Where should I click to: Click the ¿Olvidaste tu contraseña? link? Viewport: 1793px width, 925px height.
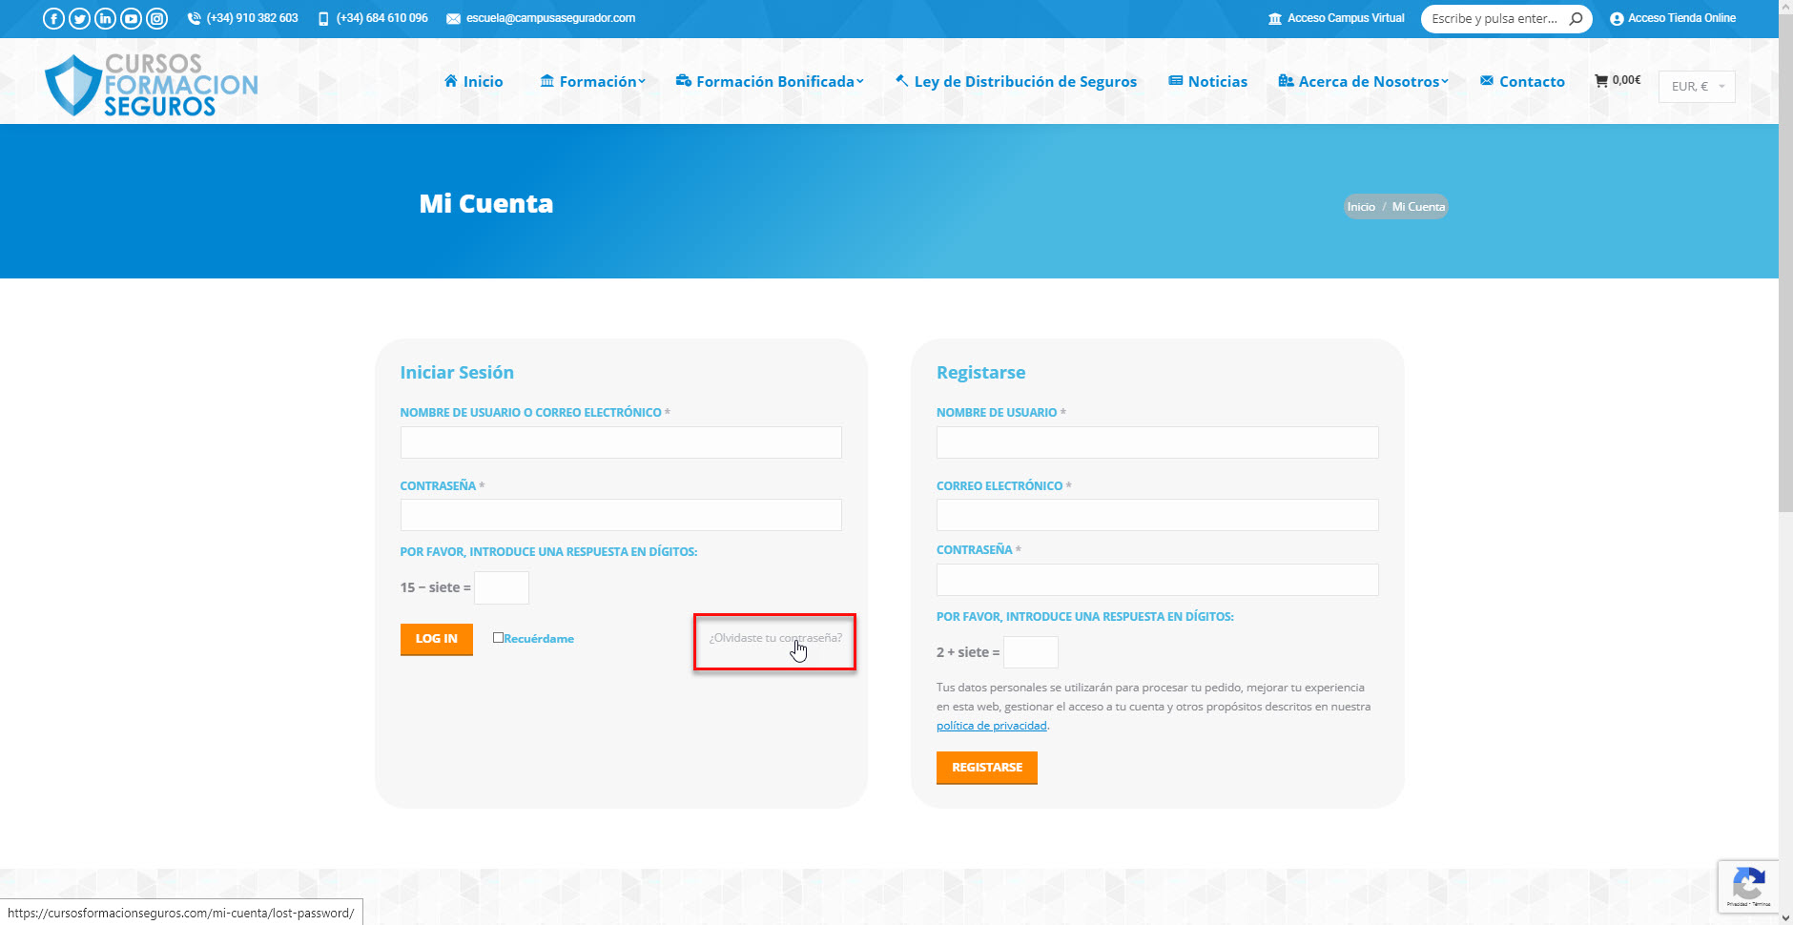click(x=774, y=638)
